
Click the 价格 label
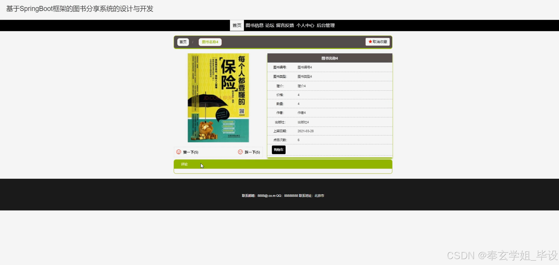[280, 95]
